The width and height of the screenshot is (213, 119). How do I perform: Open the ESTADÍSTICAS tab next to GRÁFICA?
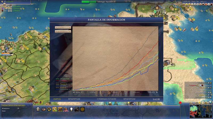click(74, 99)
